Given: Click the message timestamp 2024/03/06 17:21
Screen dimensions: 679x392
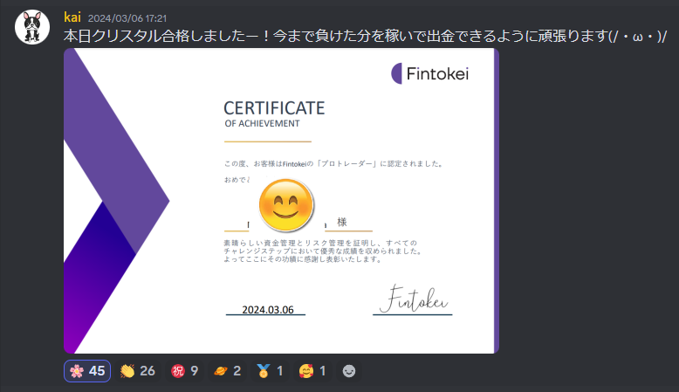Looking at the screenshot, I should tap(127, 18).
